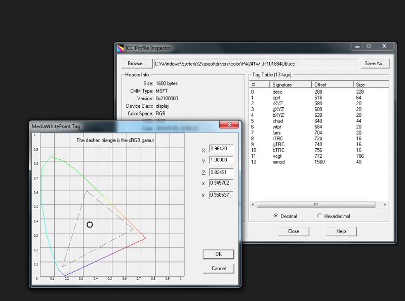Select the 'bXYZ' tag row
Screen dimensions: 405x301
pos(319,115)
